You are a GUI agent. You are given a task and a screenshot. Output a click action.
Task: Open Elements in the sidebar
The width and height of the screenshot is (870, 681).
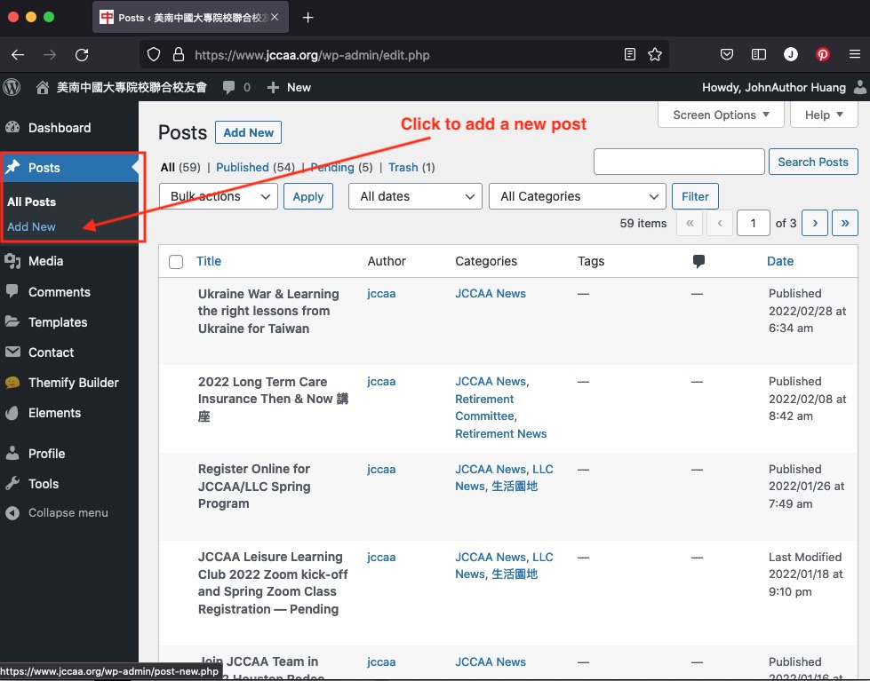coord(54,413)
